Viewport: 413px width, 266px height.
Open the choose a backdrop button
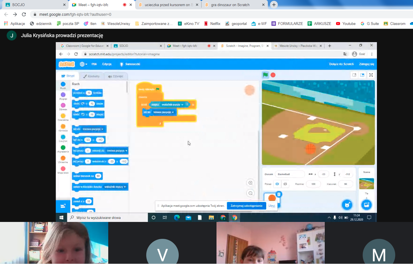(366, 205)
